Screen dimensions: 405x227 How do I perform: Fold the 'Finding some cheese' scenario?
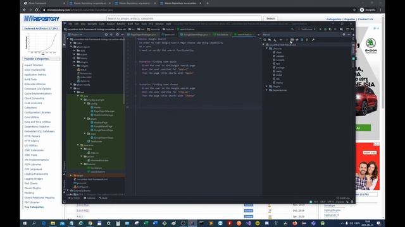pyautogui.click(x=135, y=84)
